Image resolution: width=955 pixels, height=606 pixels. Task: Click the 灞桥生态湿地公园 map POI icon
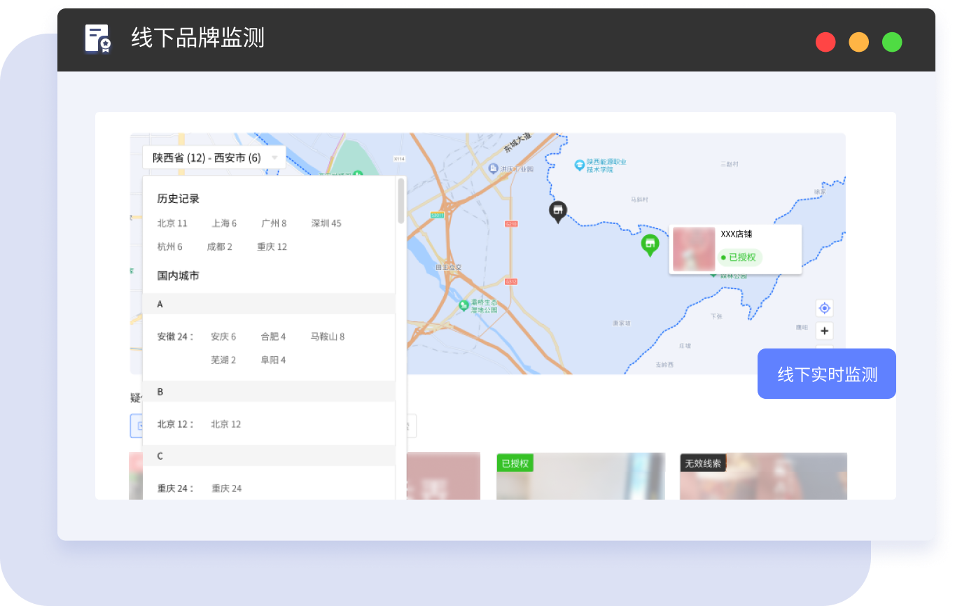(463, 305)
